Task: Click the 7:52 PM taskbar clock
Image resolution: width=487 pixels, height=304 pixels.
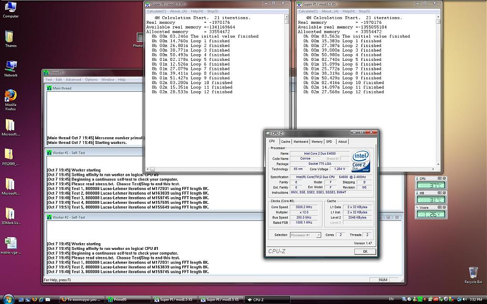Action: (x=476, y=300)
